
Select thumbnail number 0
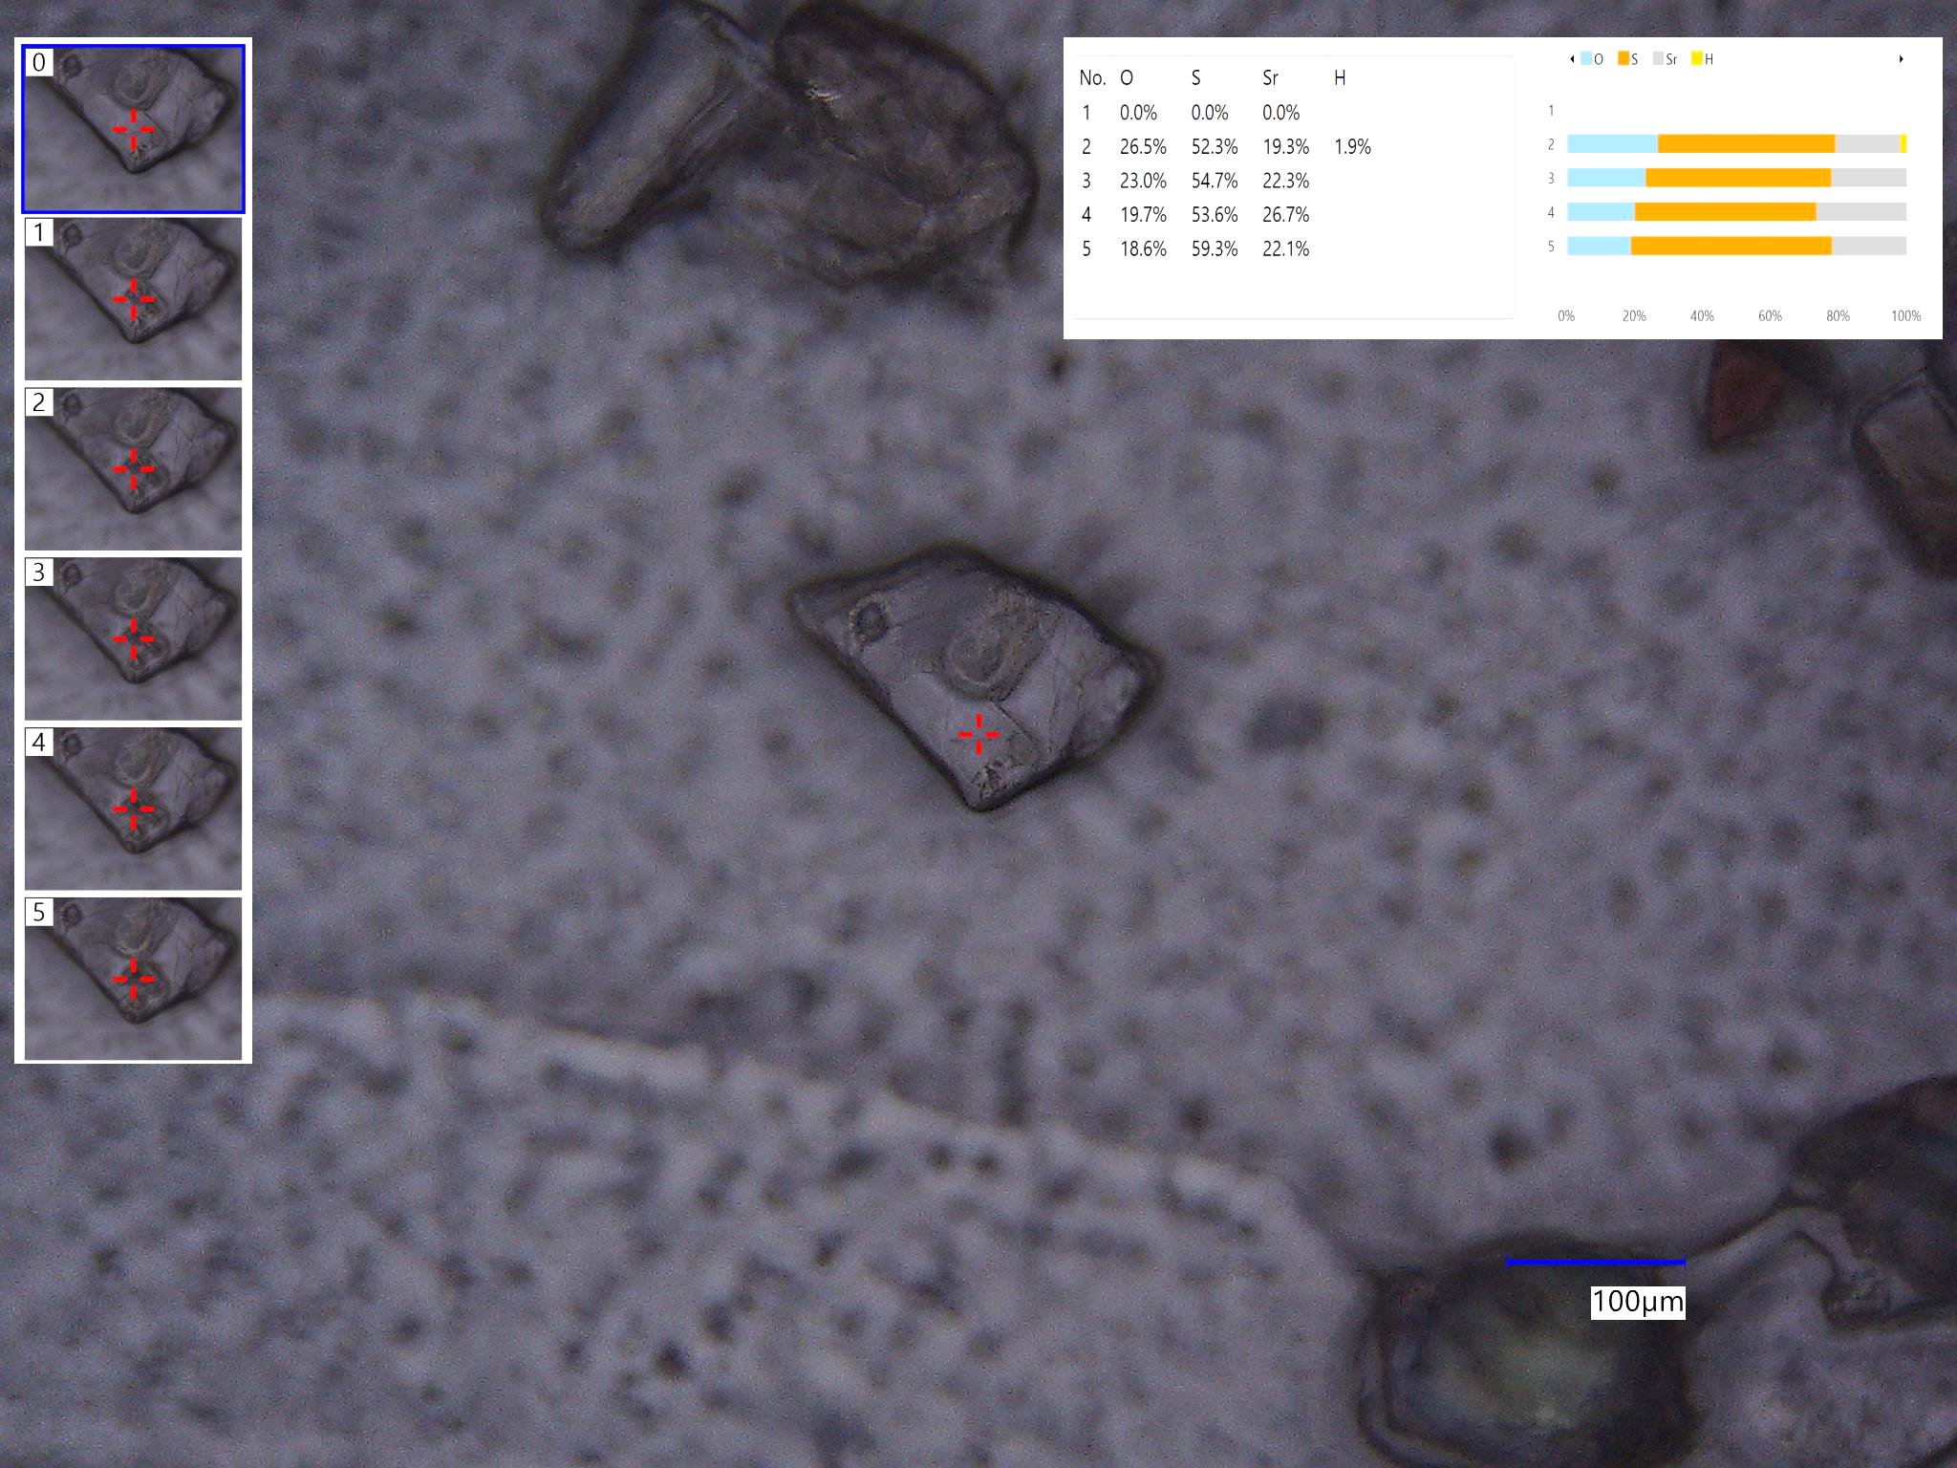133,128
